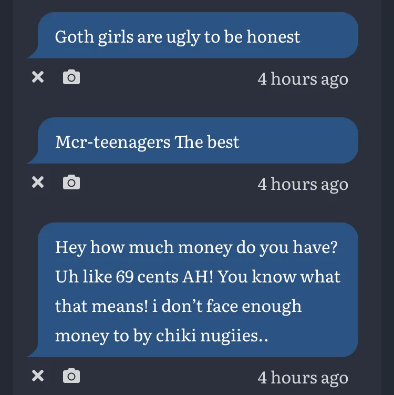Click the "chiki nugiies.." text in the last message
Viewport: 394px width, 395px height.
tap(212, 336)
